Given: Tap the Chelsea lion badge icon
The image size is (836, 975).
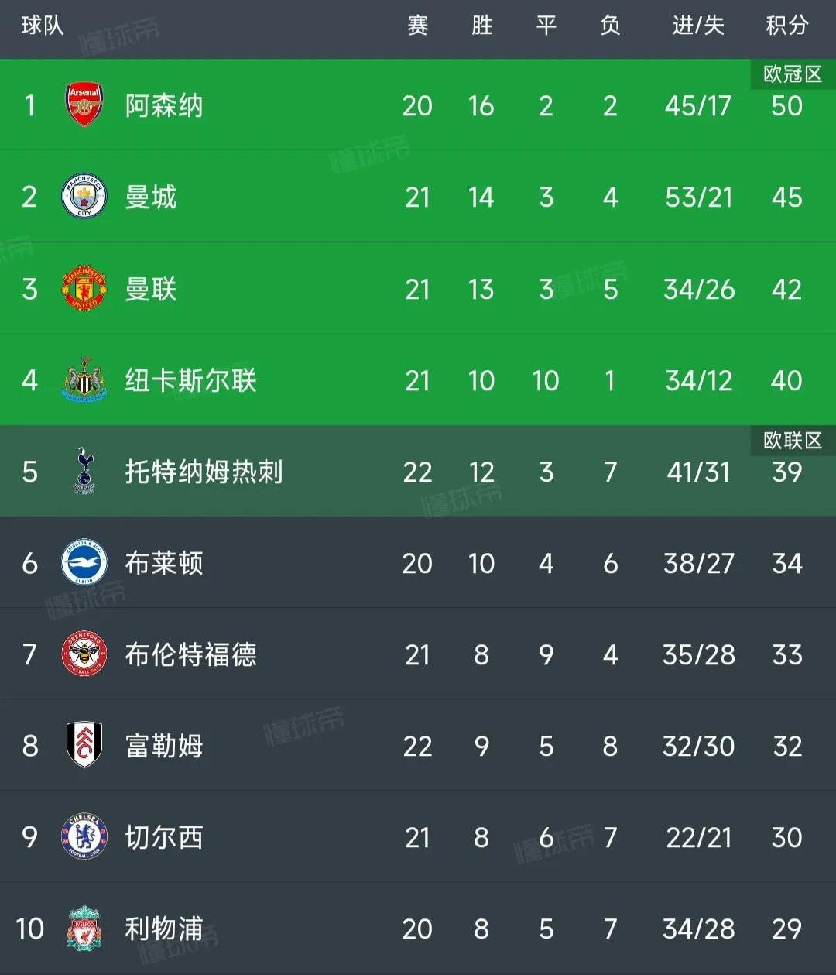Looking at the screenshot, I should click(84, 837).
